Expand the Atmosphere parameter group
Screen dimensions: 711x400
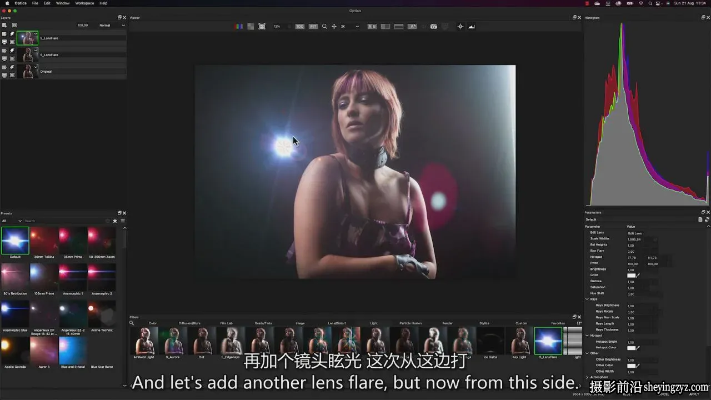(x=587, y=377)
